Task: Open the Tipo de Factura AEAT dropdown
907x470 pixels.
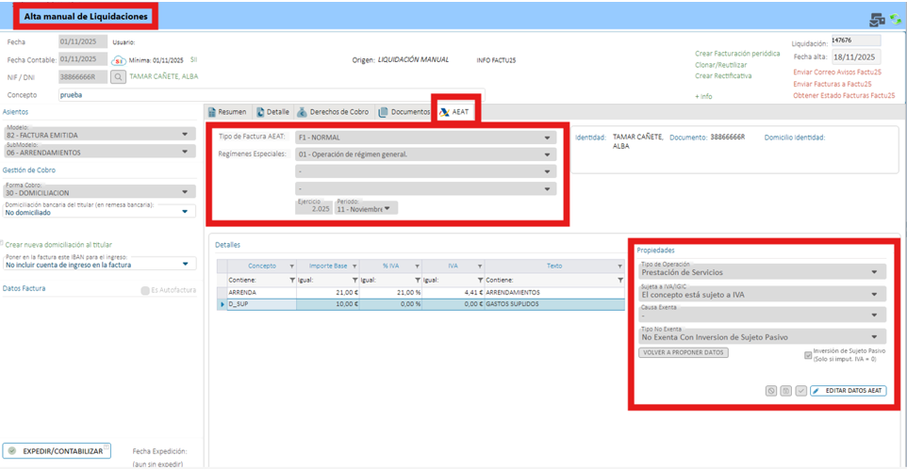Action: click(424, 138)
